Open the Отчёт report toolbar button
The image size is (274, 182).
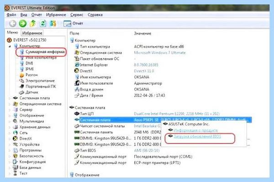click(73, 24)
